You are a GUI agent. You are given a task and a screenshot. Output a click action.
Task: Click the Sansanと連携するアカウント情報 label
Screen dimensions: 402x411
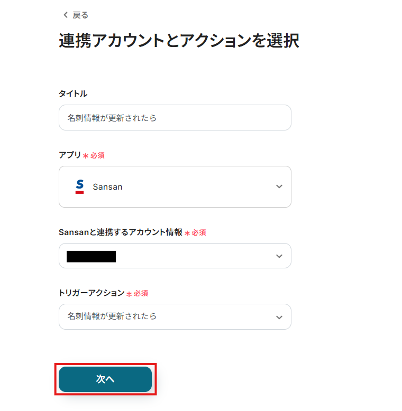click(120, 232)
